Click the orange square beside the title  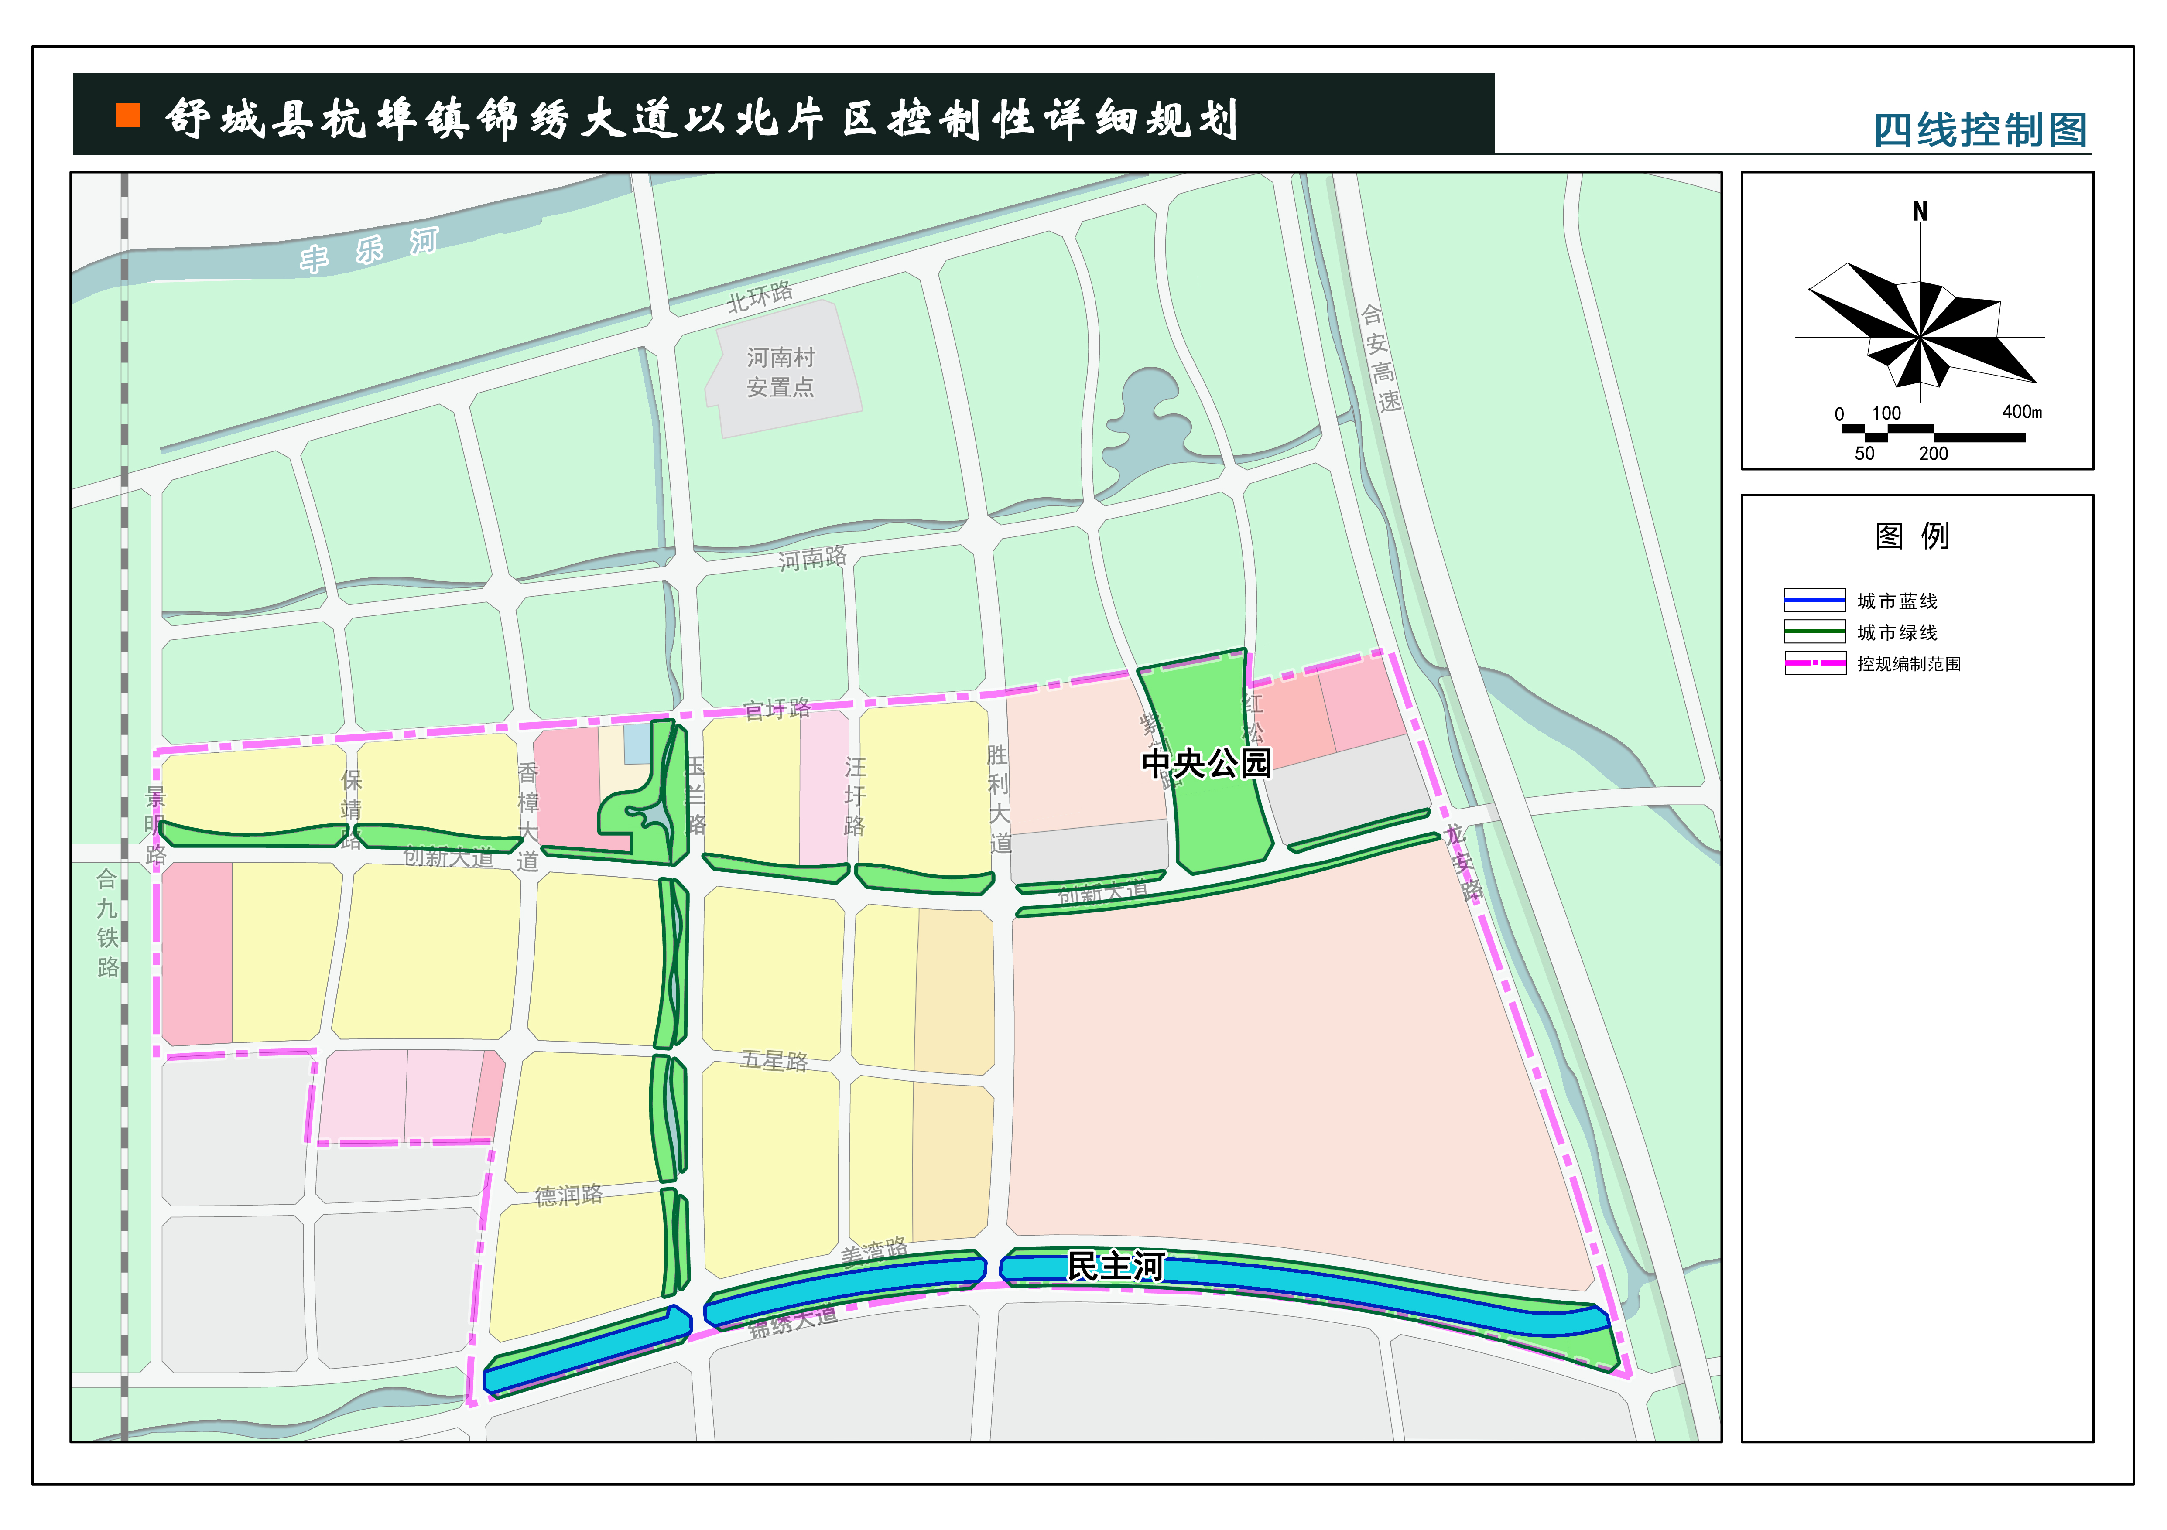(127, 115)
